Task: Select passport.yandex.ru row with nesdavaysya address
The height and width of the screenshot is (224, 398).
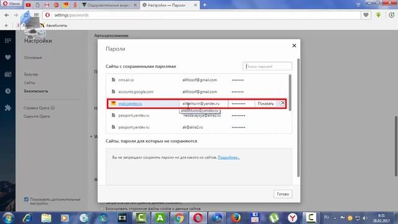Action: [x=198, y=116]
